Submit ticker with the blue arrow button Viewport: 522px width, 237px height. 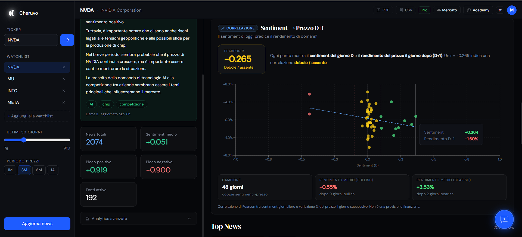(67, 40)
